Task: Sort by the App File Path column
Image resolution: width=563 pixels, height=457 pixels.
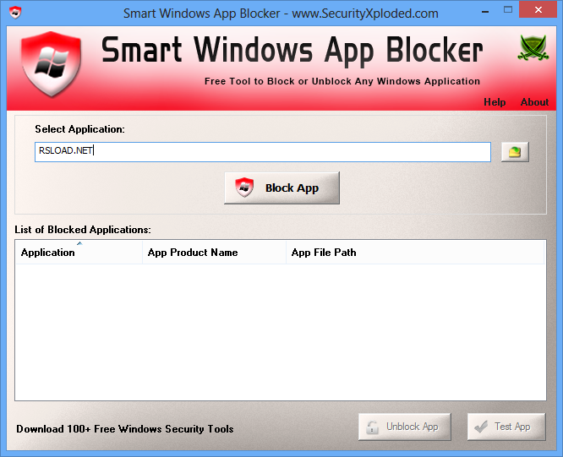Action: tap(415, 253)
